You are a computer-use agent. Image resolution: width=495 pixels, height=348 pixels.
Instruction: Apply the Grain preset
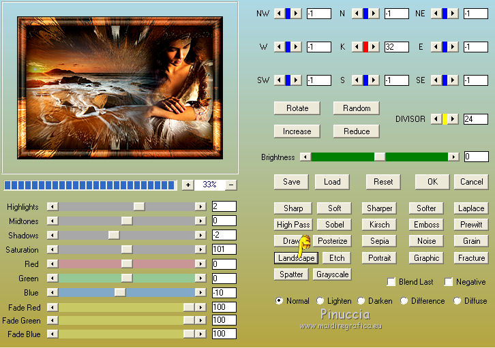(x=471, y=241)
